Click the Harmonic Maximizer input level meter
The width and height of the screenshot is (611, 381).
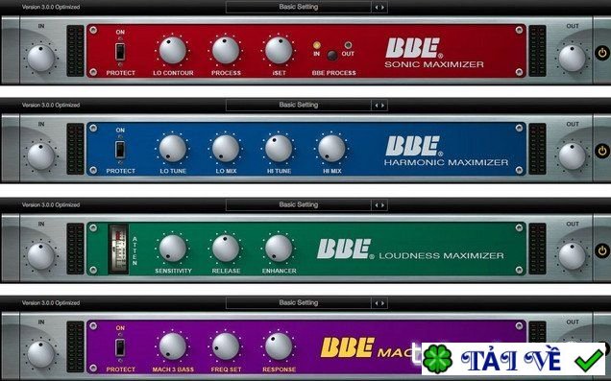(75, 149)
